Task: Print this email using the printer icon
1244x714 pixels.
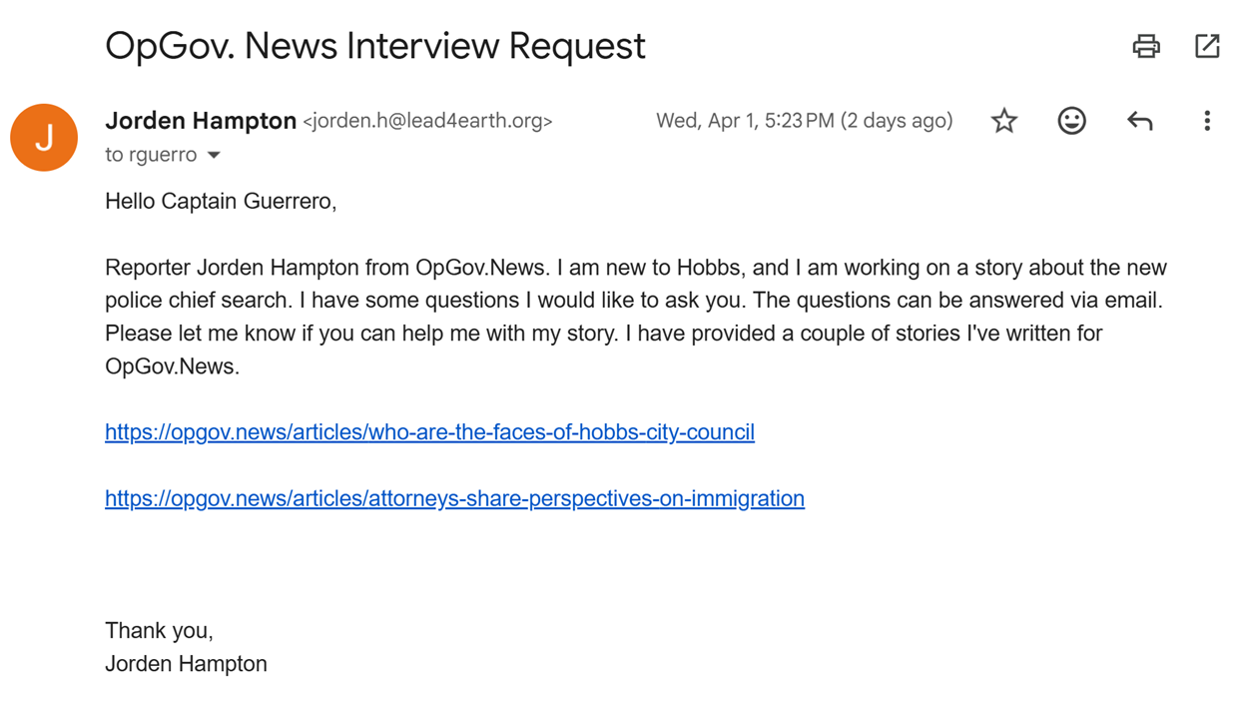Action: click(1146, 46)
